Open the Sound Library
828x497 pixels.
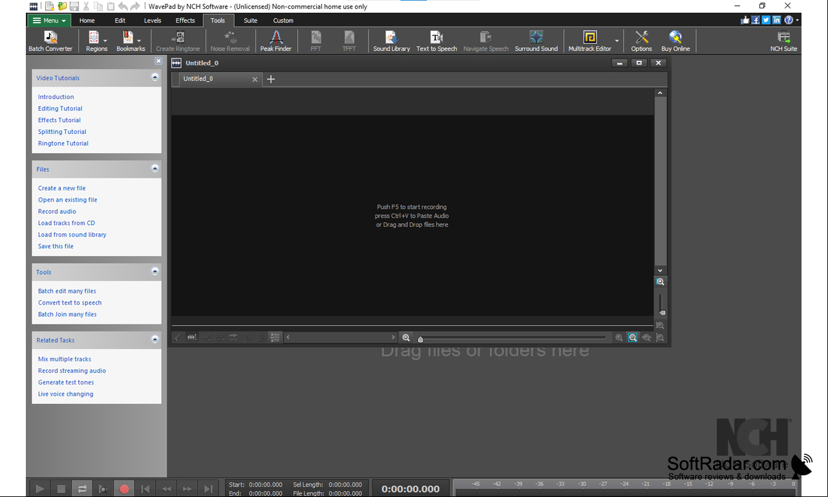(x=391, y=41)
